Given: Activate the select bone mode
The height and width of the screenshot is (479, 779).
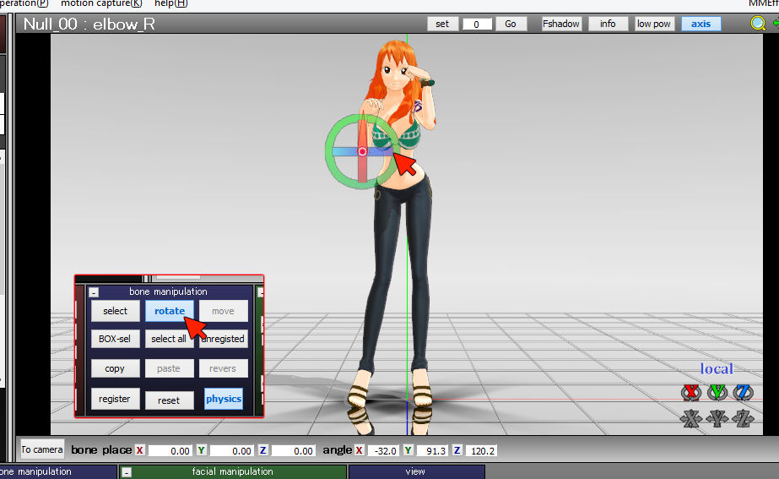Looking at the screenshot, I should point(116,311).
